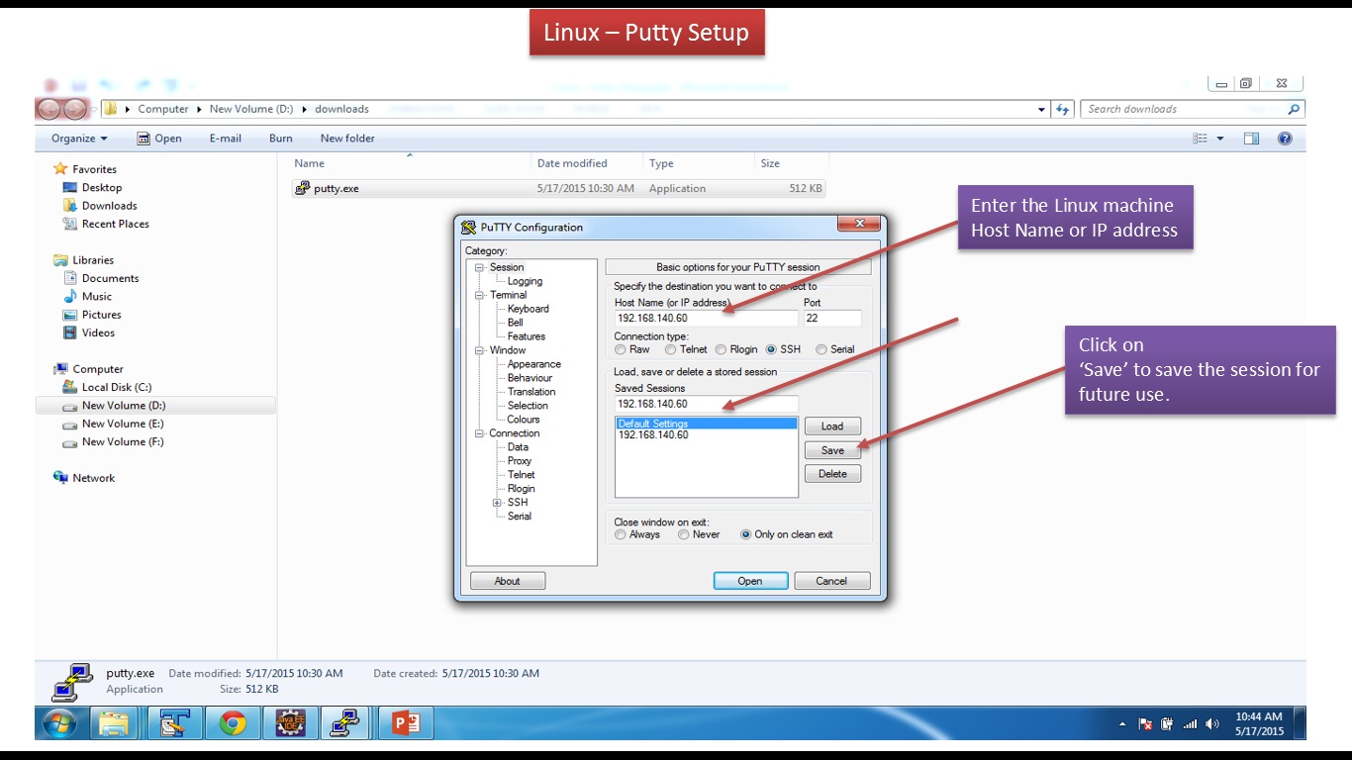Open Google Chrome from taskbar

tap(233, 723)
